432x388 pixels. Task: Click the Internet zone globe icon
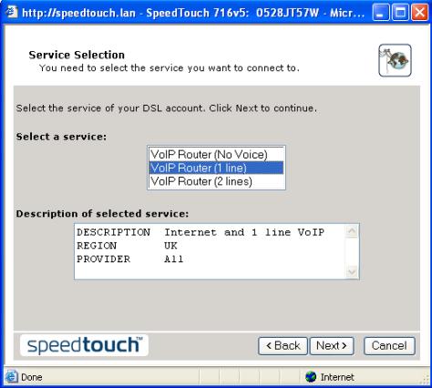click(311, 377)
